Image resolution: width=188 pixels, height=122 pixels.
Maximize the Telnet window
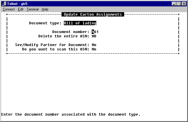tap(178, 3)
